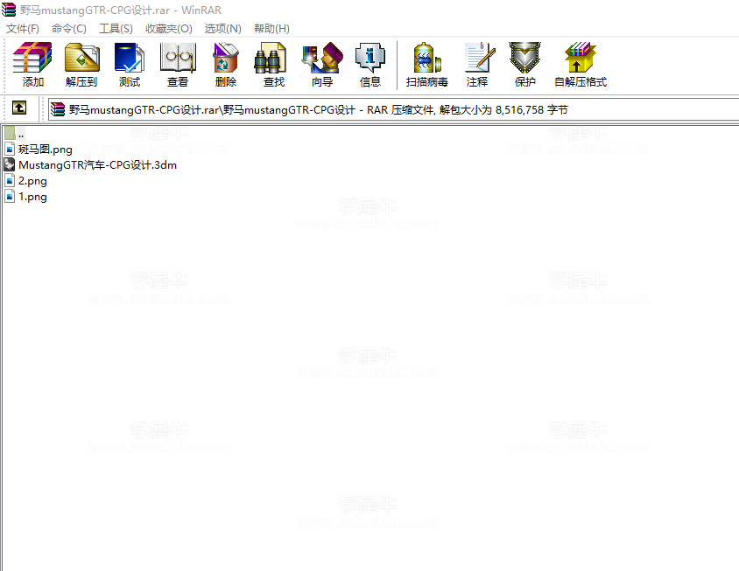Click the parent folder '..' icon
739x571 pixels.
pos(10,134)
